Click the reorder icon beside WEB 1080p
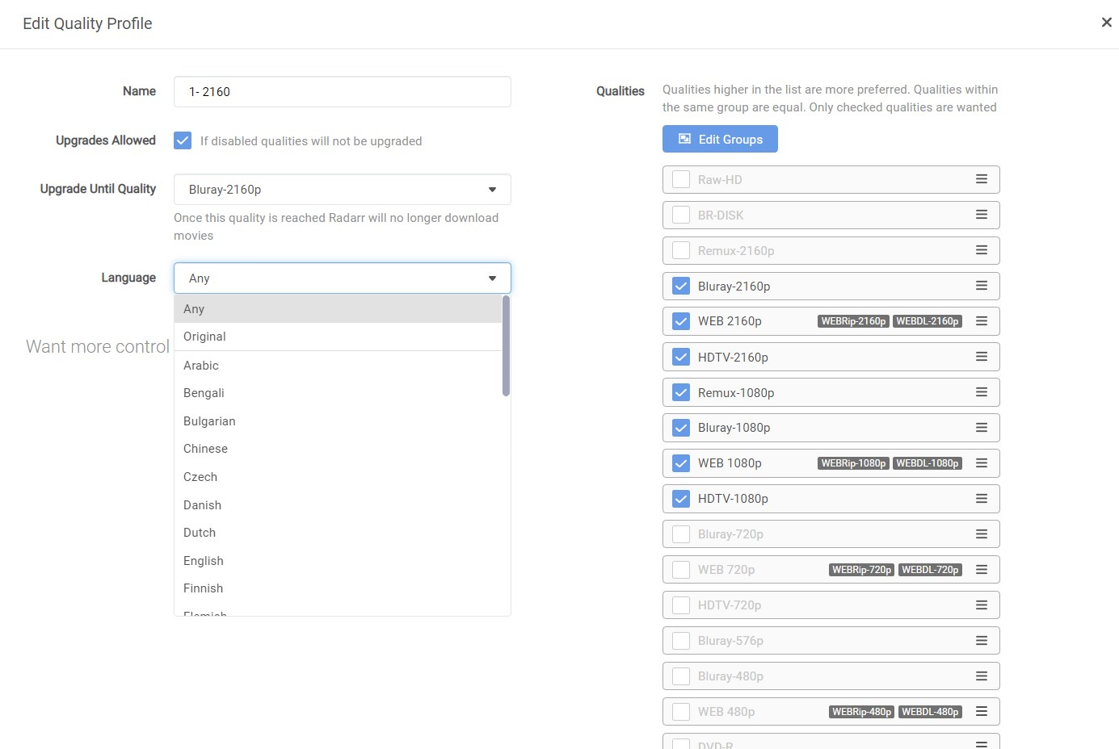 point(982,463)
